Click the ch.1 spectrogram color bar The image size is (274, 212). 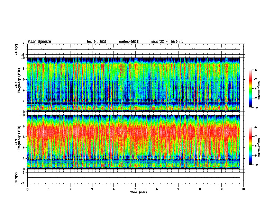tap(250, 89)
